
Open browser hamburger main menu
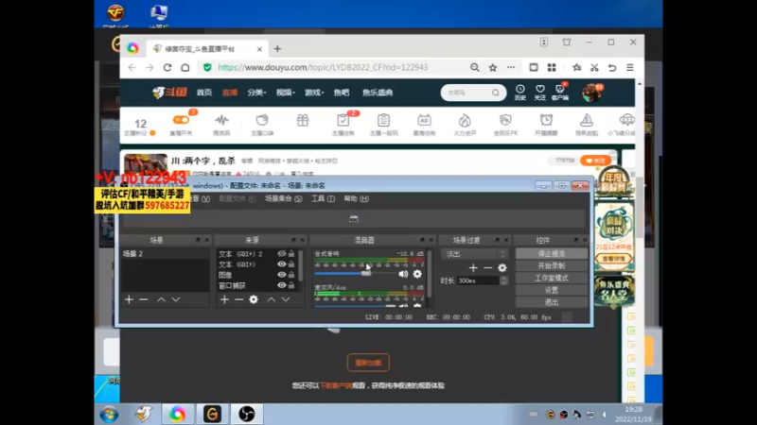[630, 67]
